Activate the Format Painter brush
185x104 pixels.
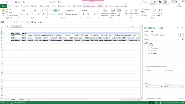(x=7, y=15)
